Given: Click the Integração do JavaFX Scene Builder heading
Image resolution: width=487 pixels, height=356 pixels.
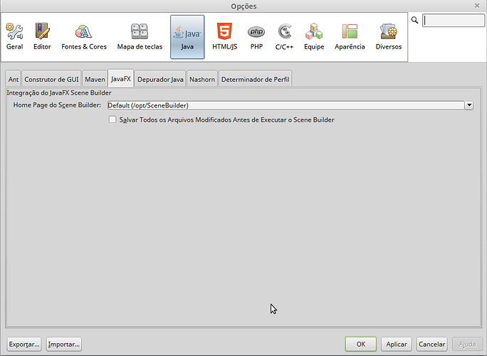Looking at the screenshot, I should pyautogui.click(x=59, y=93).
